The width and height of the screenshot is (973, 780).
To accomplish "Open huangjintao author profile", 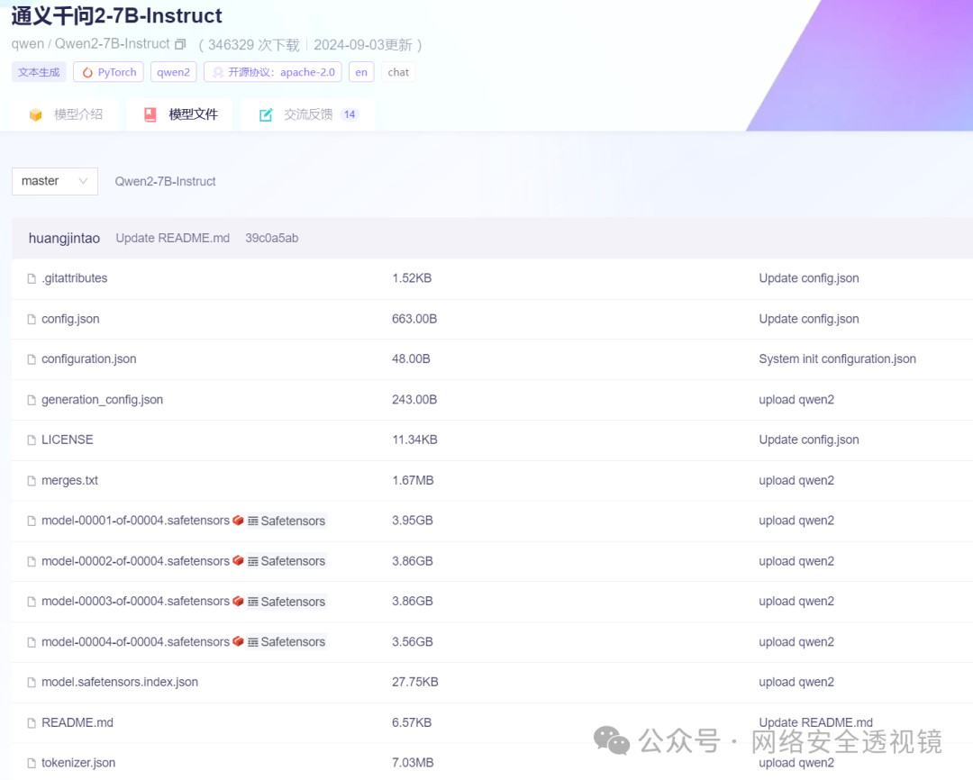I will [x=64, y=239].
